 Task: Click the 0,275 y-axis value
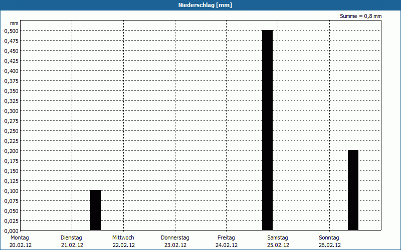point(11,121)
